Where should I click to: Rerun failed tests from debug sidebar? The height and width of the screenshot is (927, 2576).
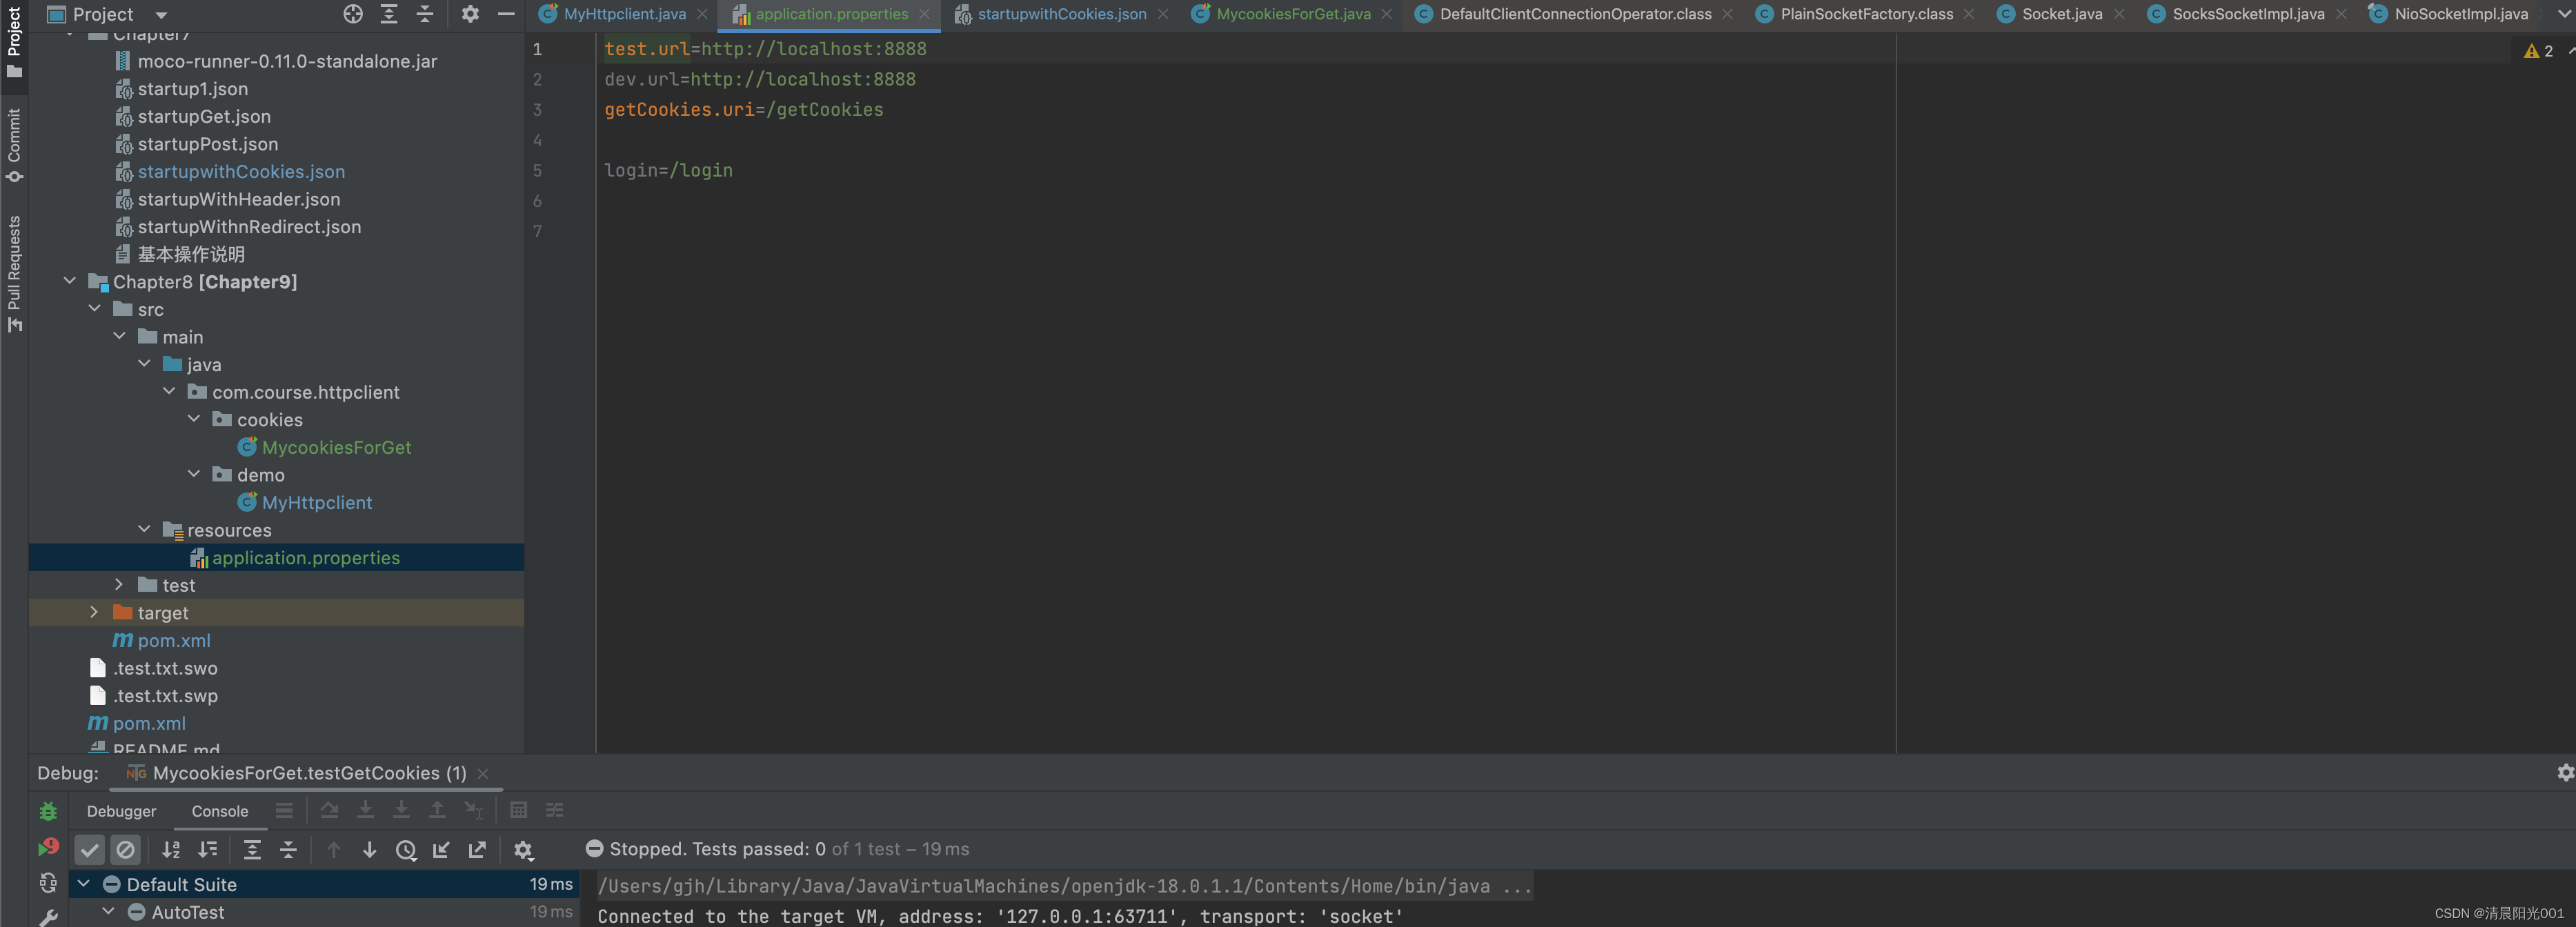[x=48, y=847]
